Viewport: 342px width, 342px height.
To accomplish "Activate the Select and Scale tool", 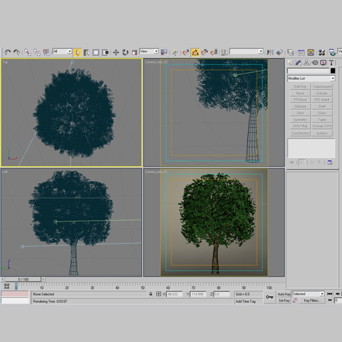I will [134, 52].
